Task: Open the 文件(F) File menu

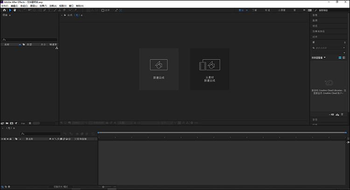Action: coord(5,6)
